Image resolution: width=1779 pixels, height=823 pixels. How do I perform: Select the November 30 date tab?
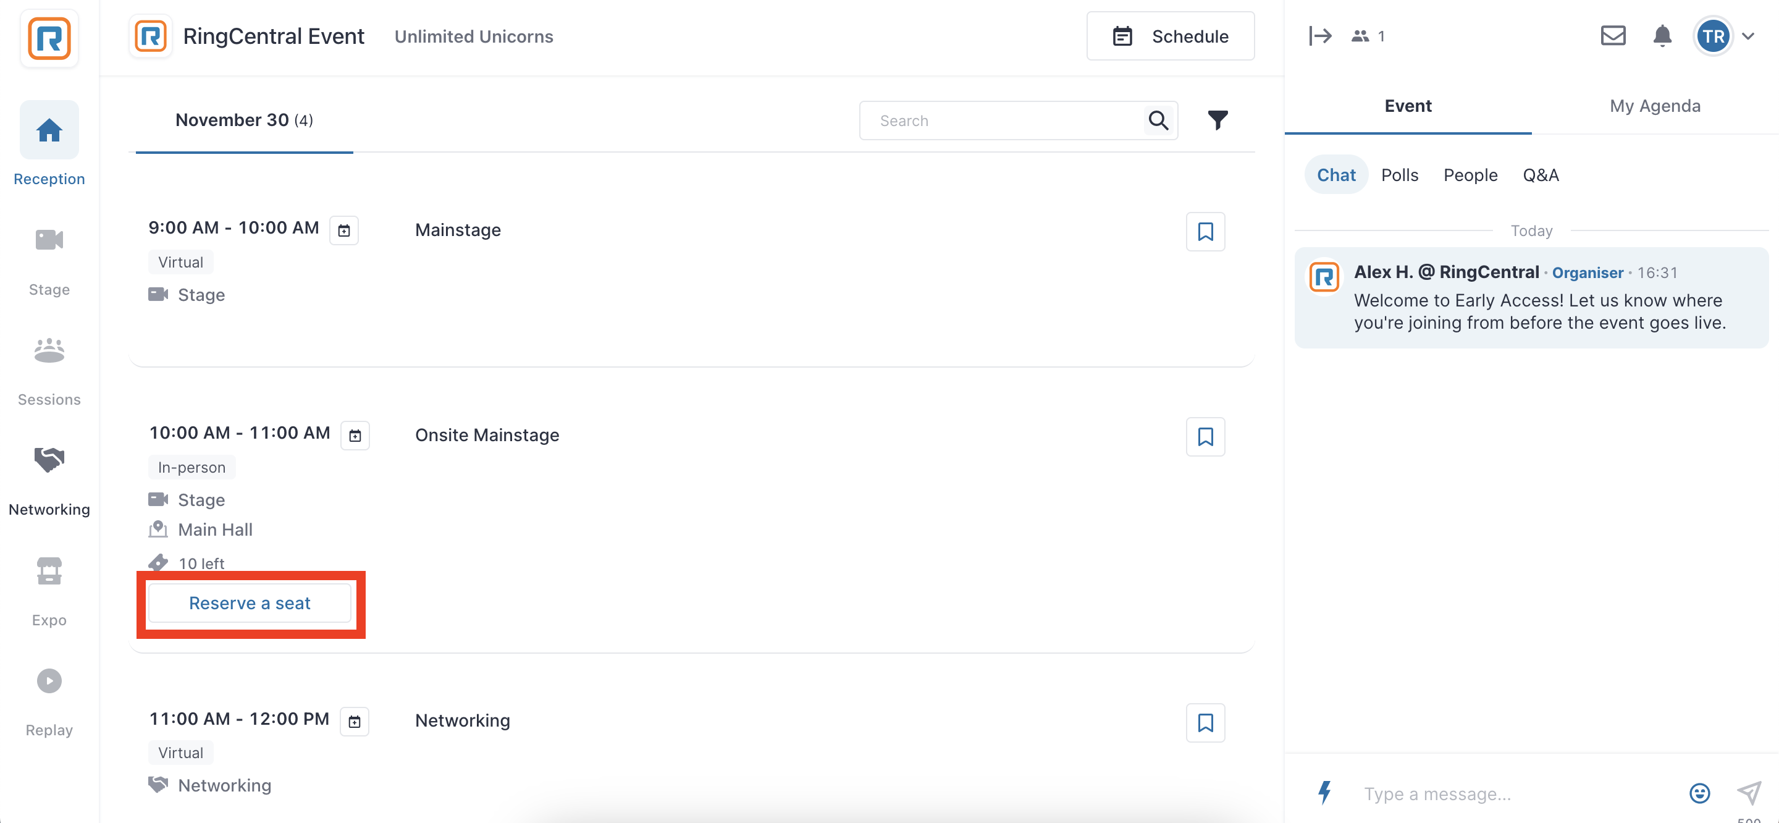[x=244, y=120]
